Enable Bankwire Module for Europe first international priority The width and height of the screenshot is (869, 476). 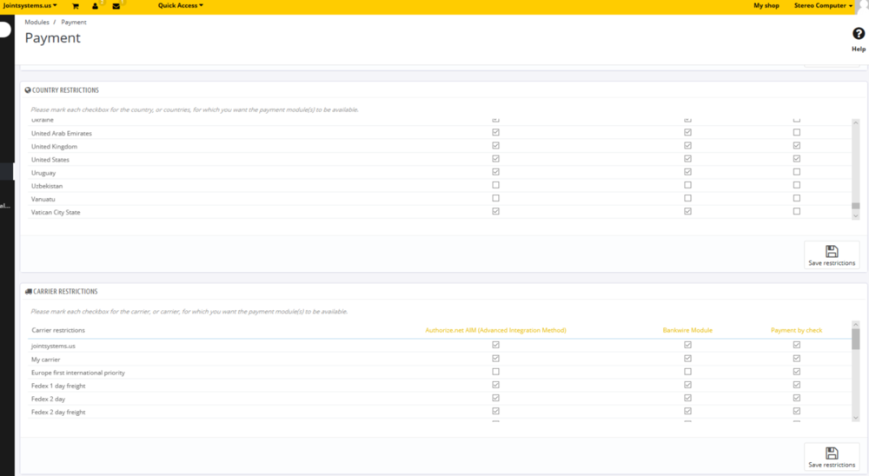687,372
